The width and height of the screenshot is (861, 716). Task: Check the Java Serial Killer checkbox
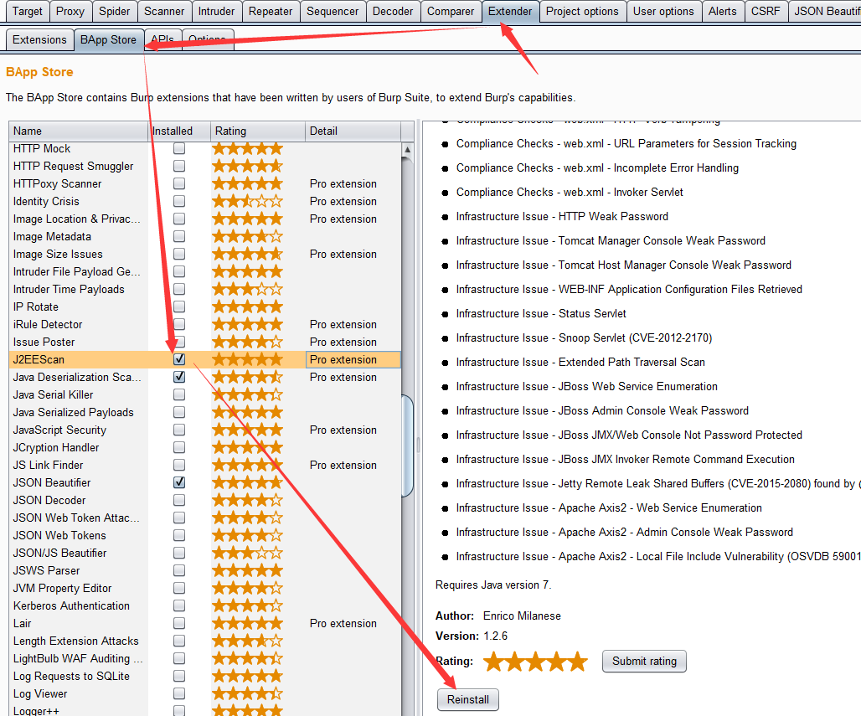point(179,394)
